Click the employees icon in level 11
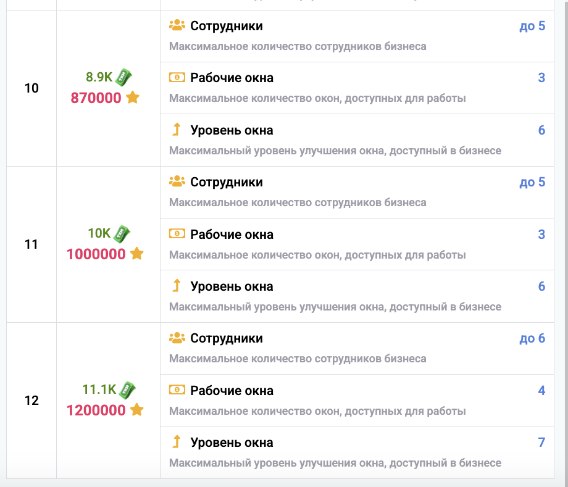Viewport: 568px width, 487px height. [x=177, y=182]
